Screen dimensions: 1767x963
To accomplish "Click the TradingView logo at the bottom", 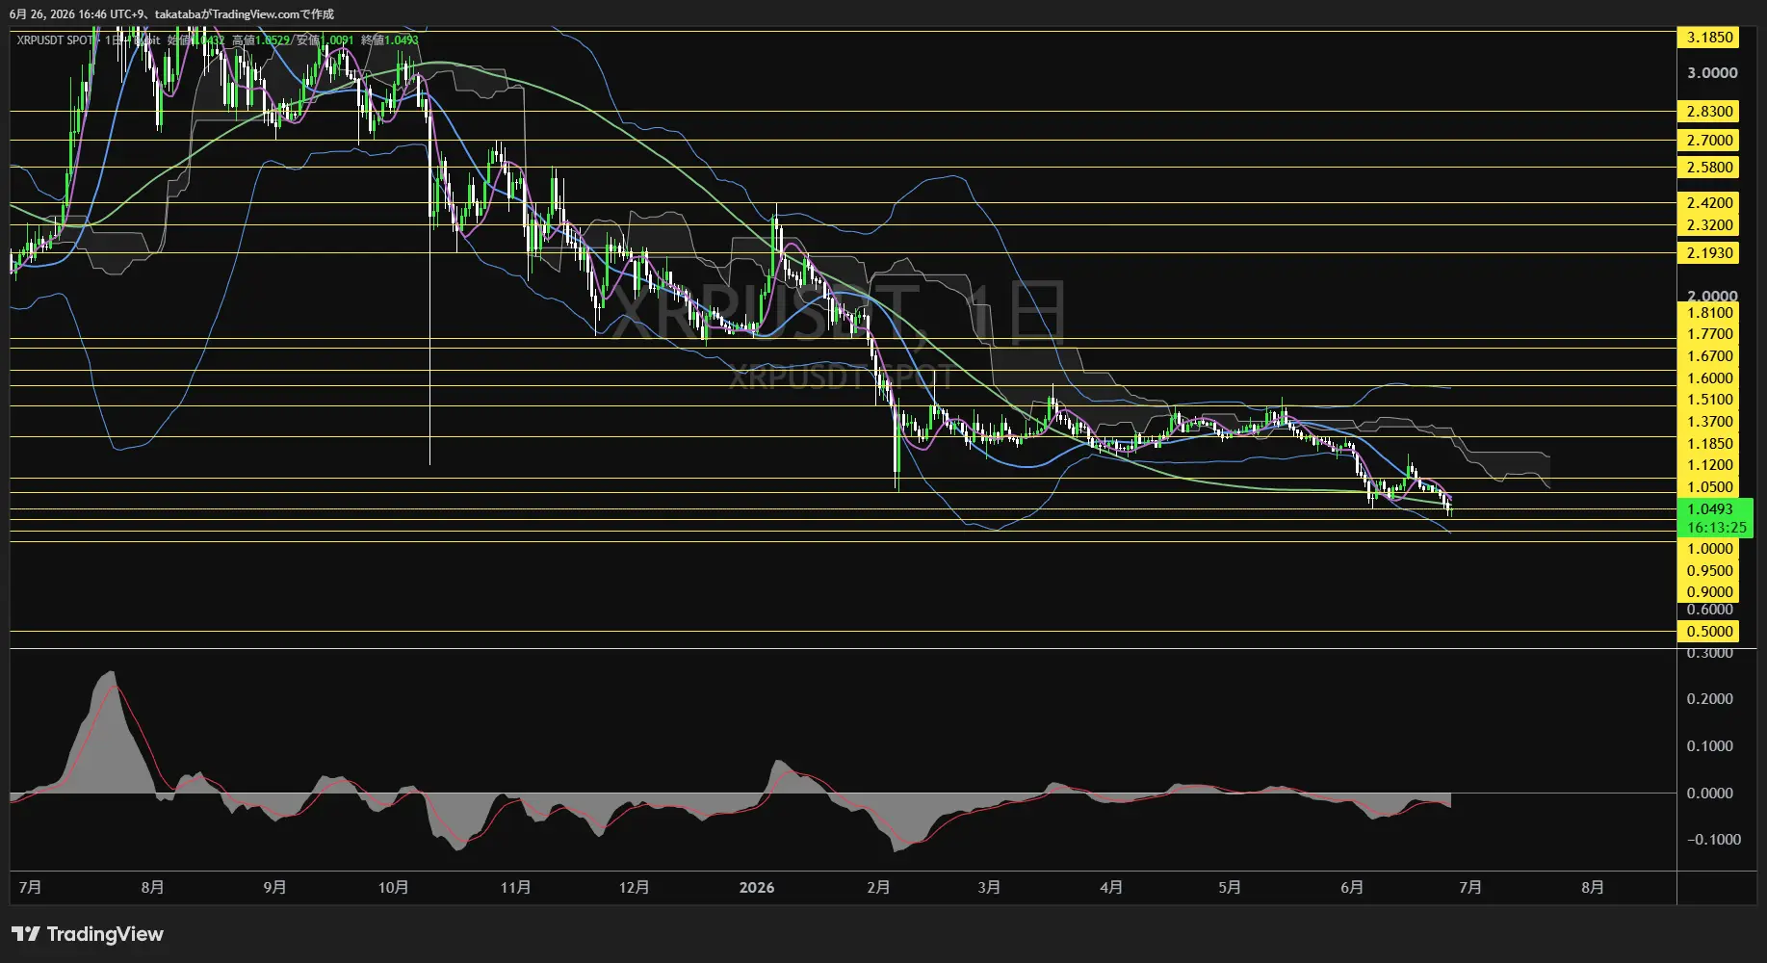I will [88, 934].
